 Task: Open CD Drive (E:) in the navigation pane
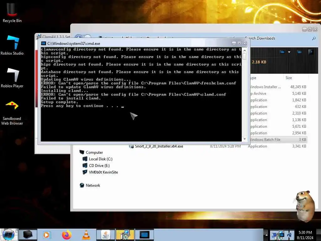96,166
